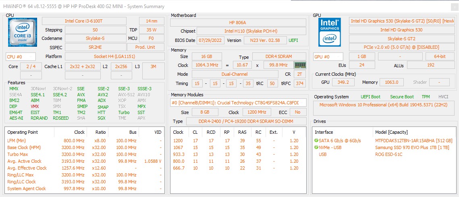The height and width of the screenshot is (197, 459).
Task: Click the Turbo Max row label
Action: click(17, 154)
